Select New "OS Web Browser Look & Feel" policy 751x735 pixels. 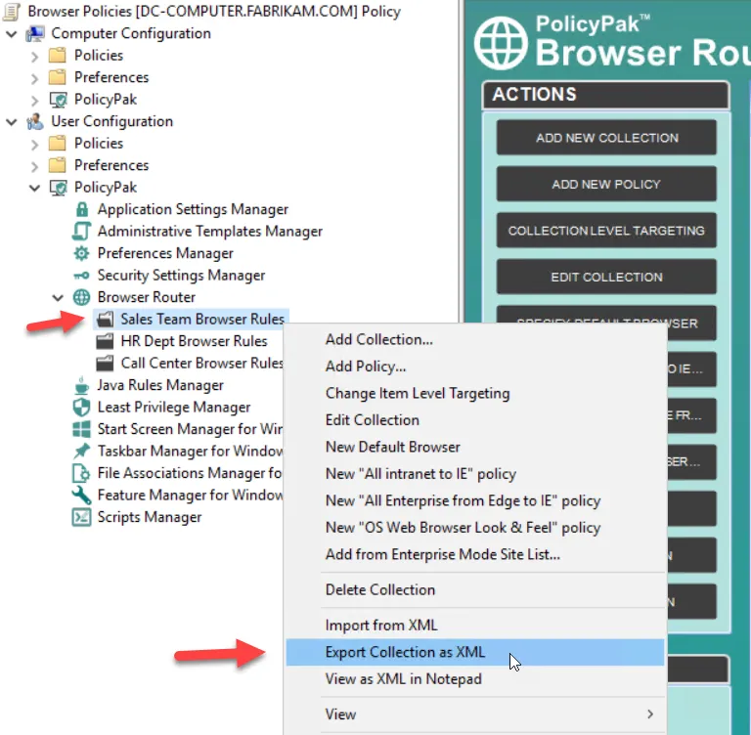click(474, 528)
